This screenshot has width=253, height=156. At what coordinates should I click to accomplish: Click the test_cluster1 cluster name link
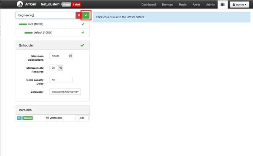click(x=50, y=4)
